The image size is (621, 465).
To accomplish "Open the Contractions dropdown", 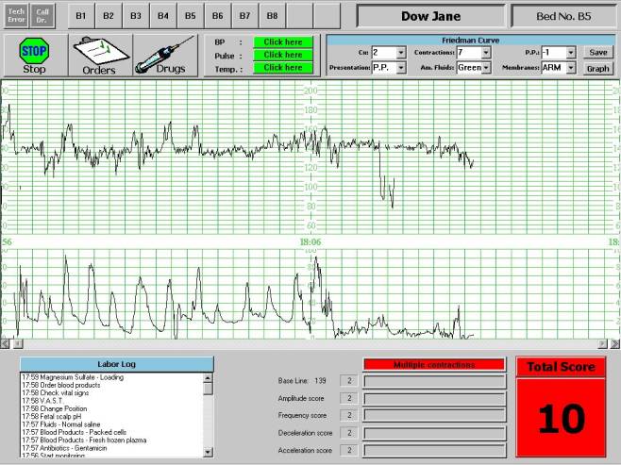I will point(486,53).
